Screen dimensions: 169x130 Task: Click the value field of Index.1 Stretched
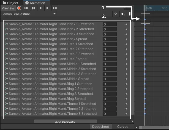[110, 24]
